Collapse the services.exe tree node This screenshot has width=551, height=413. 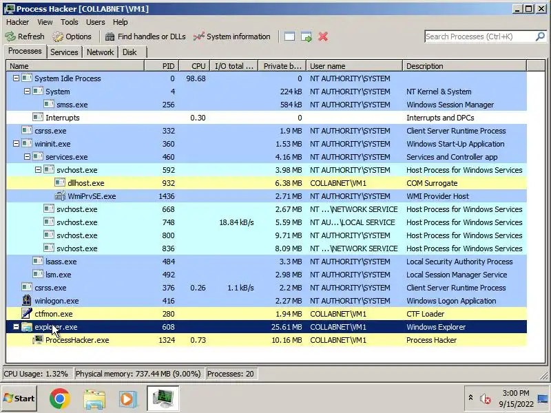pyautogui.click(x=27, y=157)
